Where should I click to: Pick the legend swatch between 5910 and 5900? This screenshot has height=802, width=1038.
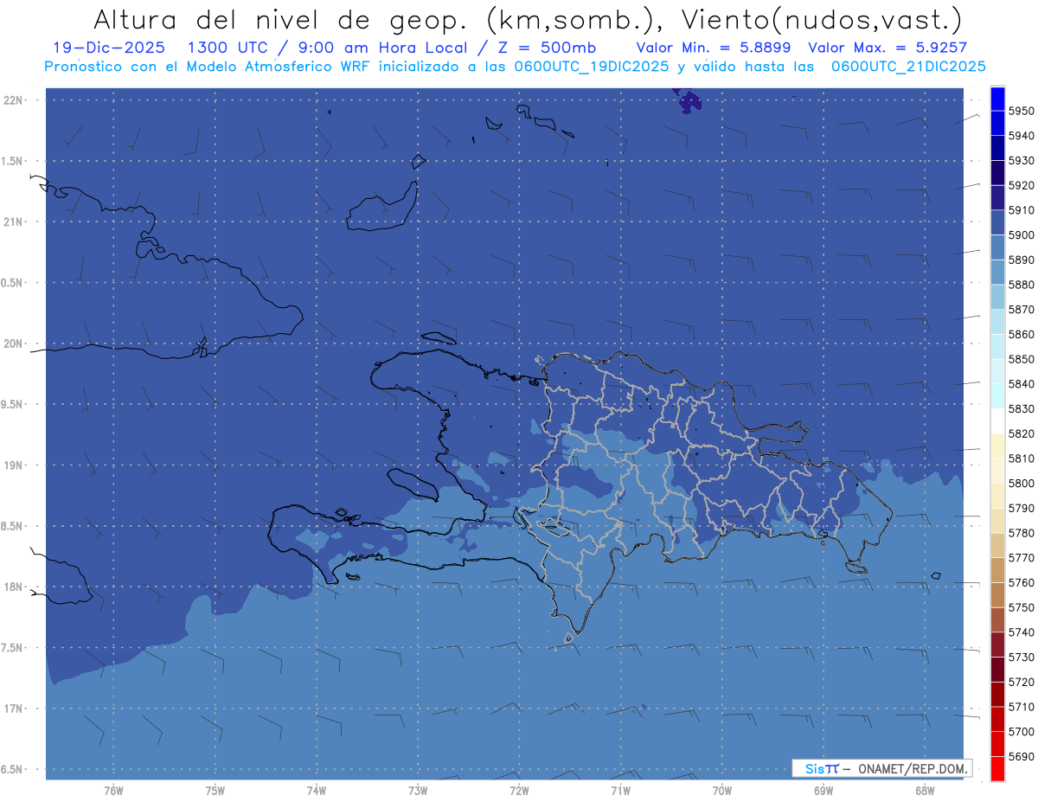tap(997, 222)
